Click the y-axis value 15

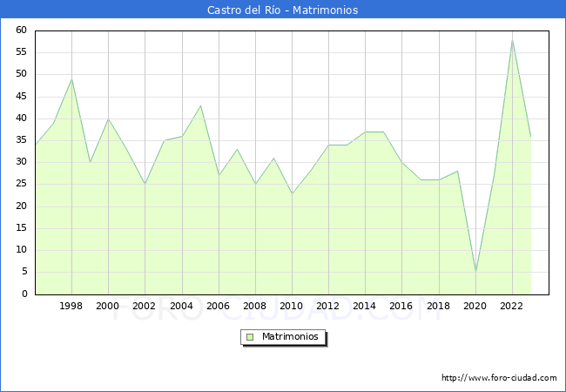[x=22, y=227]
